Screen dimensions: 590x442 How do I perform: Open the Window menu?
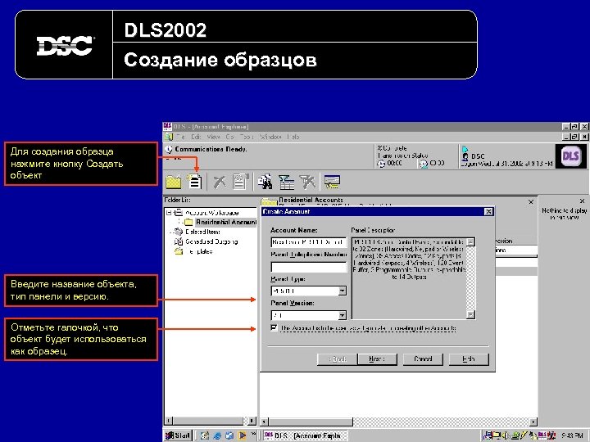(270, 137)
